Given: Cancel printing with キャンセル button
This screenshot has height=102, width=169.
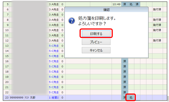Looking at the screenshot, I should (96, 50).
